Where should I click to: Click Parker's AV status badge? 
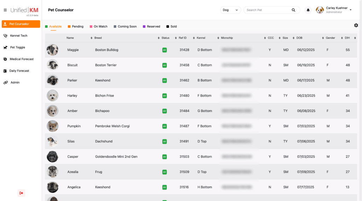pos(164,80)
